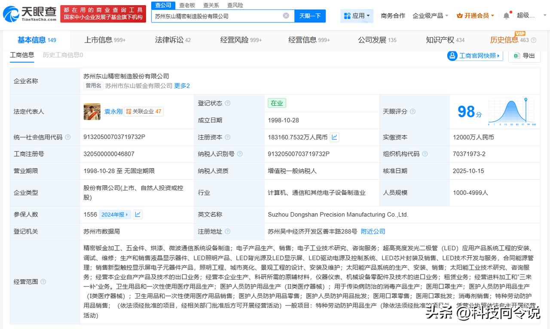Click the insured headcount trend chart icon

pyautogui.click(x=137, y=214)
